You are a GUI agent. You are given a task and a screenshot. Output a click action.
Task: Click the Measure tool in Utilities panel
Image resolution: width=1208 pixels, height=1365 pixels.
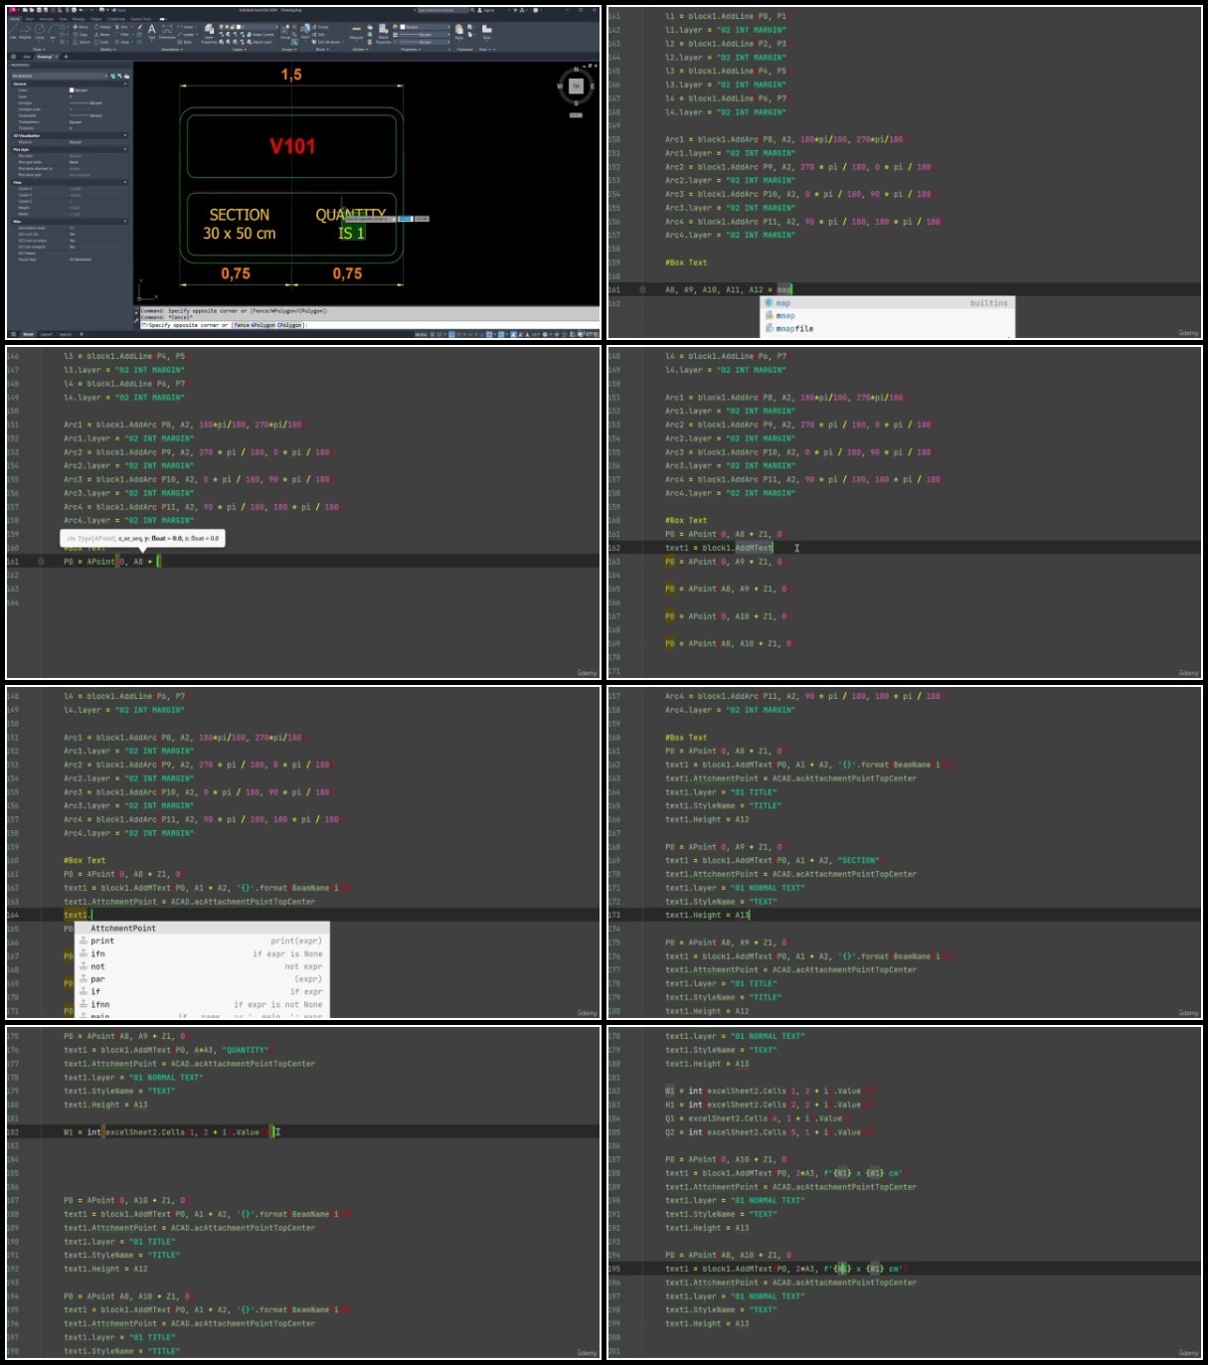[357, 32]
